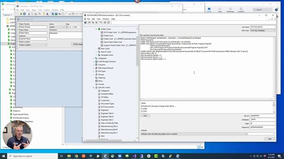The width and height of the screenshot is (284, 159).
Task: Open Chat in the Zoom window
Action: pos(220,10)
